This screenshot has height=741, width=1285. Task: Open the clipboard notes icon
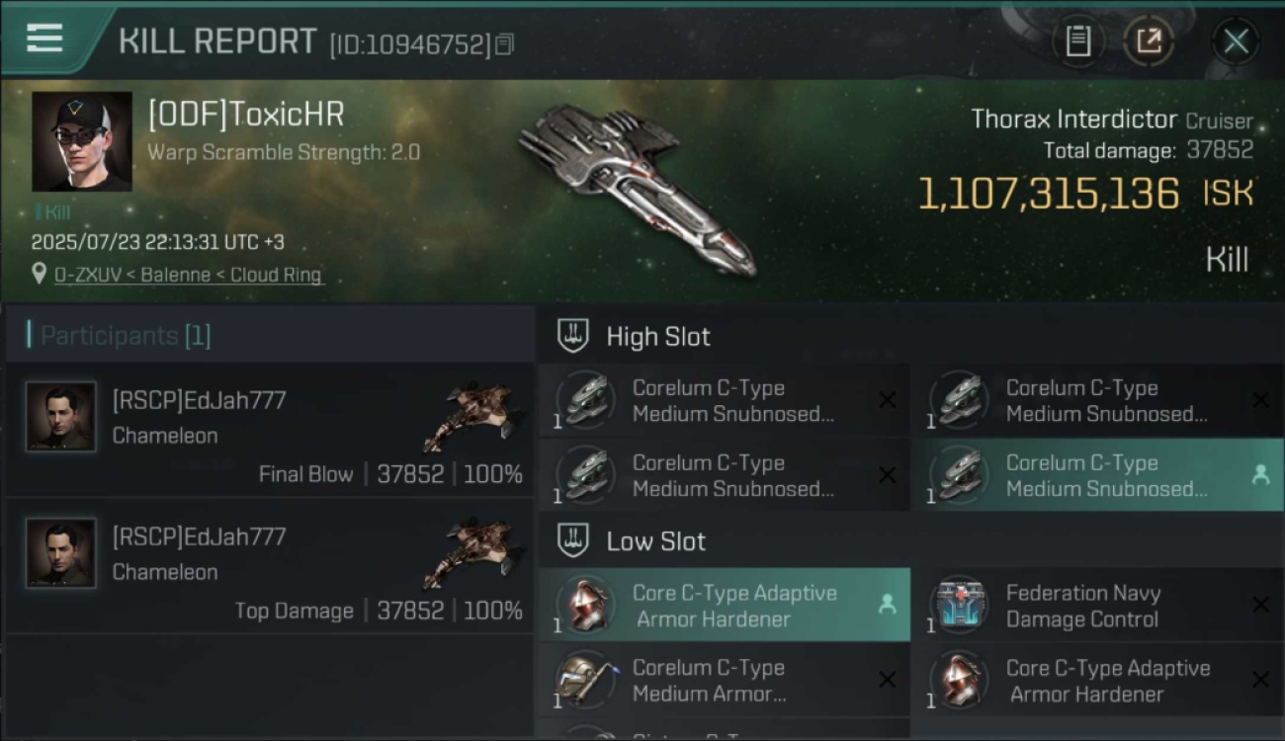tap(1077, 41)
